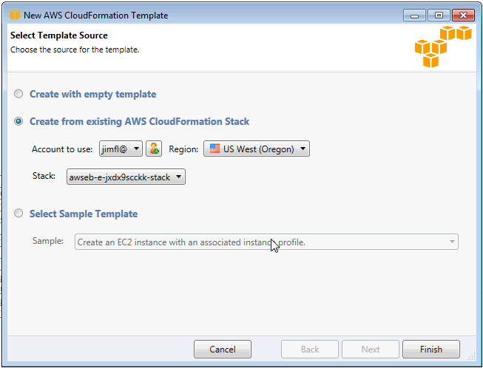The image size is (483, 368).
Task: Enable the Select Sample Template option
Action: pyautogui.click(x=19, y=214)
